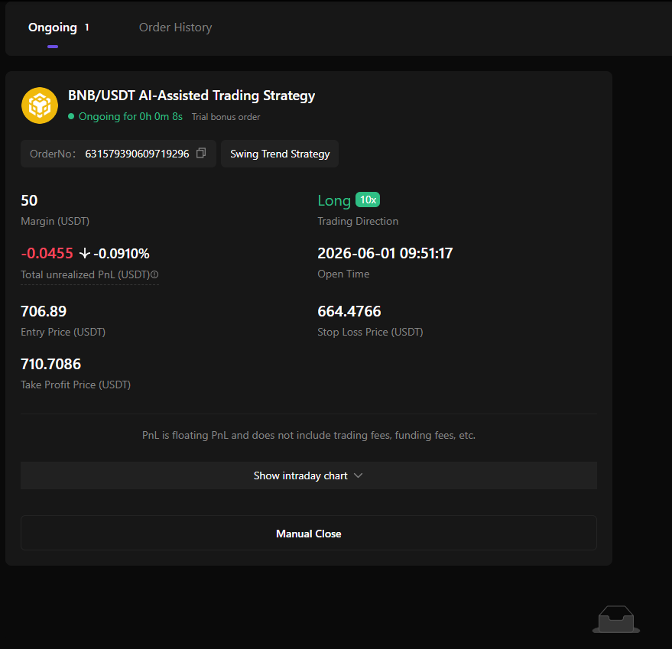Image resolution: width=672 pixels, height=649 pixels.
Task: Click the Margin (USDT) label
Action: (55, 221)
